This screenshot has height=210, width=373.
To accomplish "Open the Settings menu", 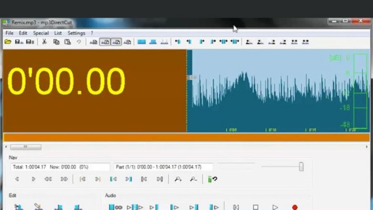I will click(76, 33).
